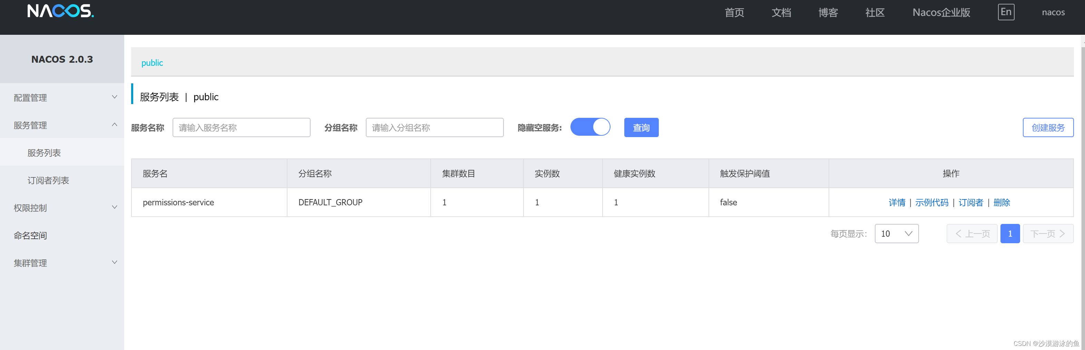Select the public namespace tab
Screen dimensions: 1085x350
[x=152, y=63]
